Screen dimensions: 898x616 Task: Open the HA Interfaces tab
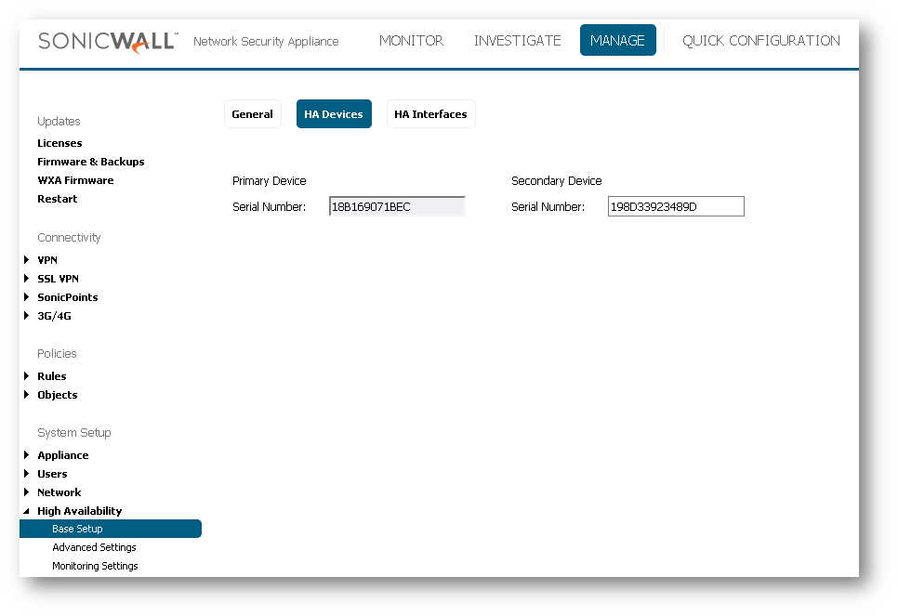click(430, 114)
